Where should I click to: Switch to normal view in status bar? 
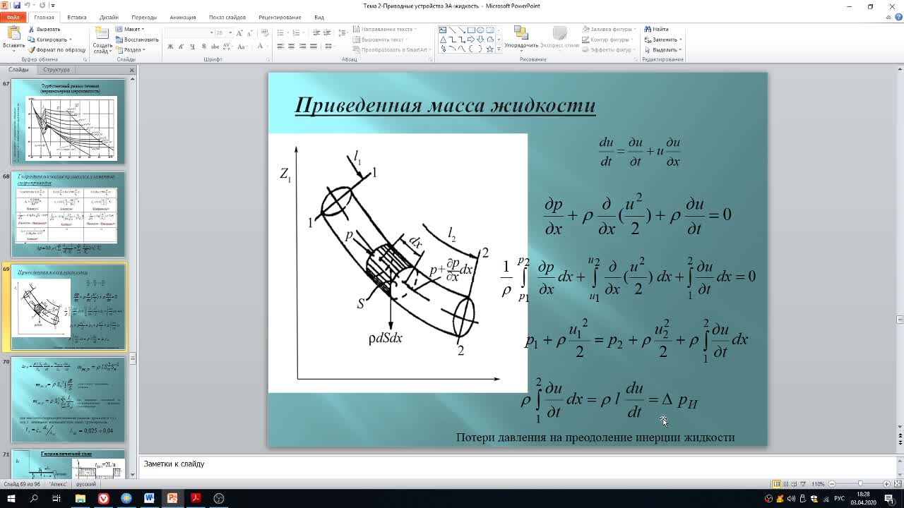776,484
